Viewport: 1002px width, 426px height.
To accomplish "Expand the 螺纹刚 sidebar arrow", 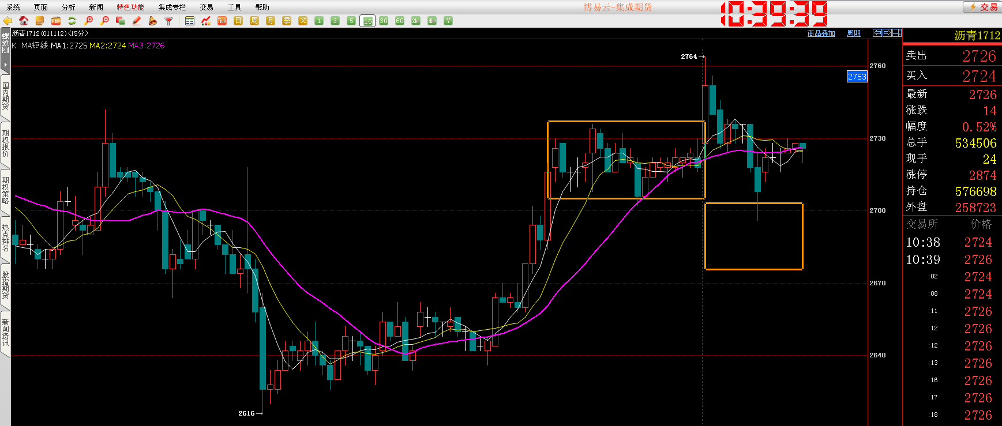I will click(5, 65).
